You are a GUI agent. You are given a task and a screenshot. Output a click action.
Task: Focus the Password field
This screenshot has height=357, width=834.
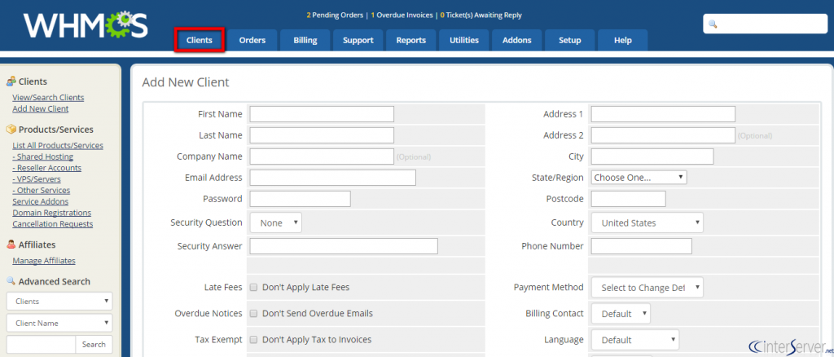pos(300,198)
